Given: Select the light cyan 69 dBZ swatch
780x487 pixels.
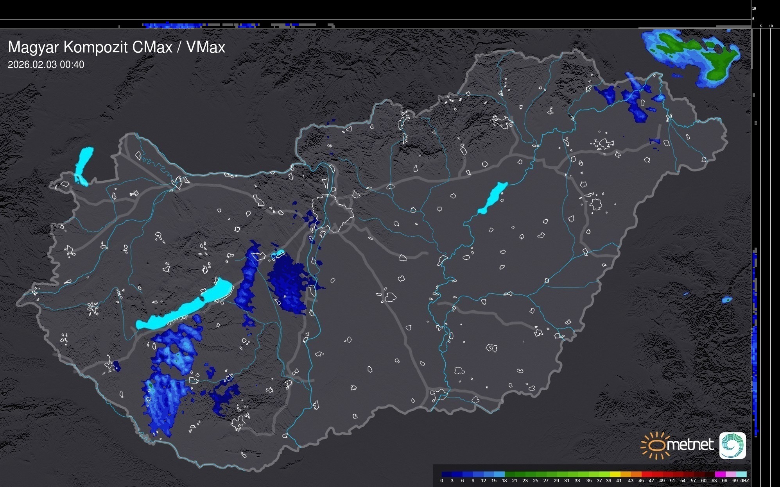Looking at the screenshot, I should pos(741,474).
